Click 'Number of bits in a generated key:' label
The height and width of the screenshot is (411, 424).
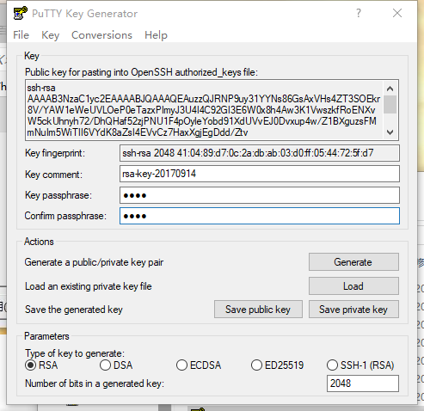click(x=95, y=383)
